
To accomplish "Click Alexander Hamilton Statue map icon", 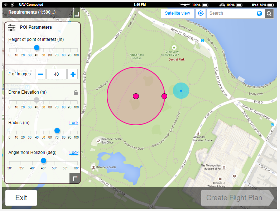I will [198, 133].
